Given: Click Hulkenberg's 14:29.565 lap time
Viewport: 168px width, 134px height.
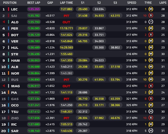Looking at the screenshot, I should tap(66, 47).
